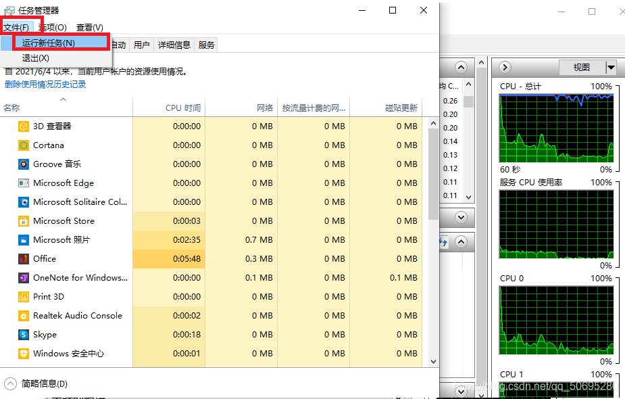Screen dimensions: 625x399
Task: Click the 0.26 average CPU value
Action: (x=451, y=101)
